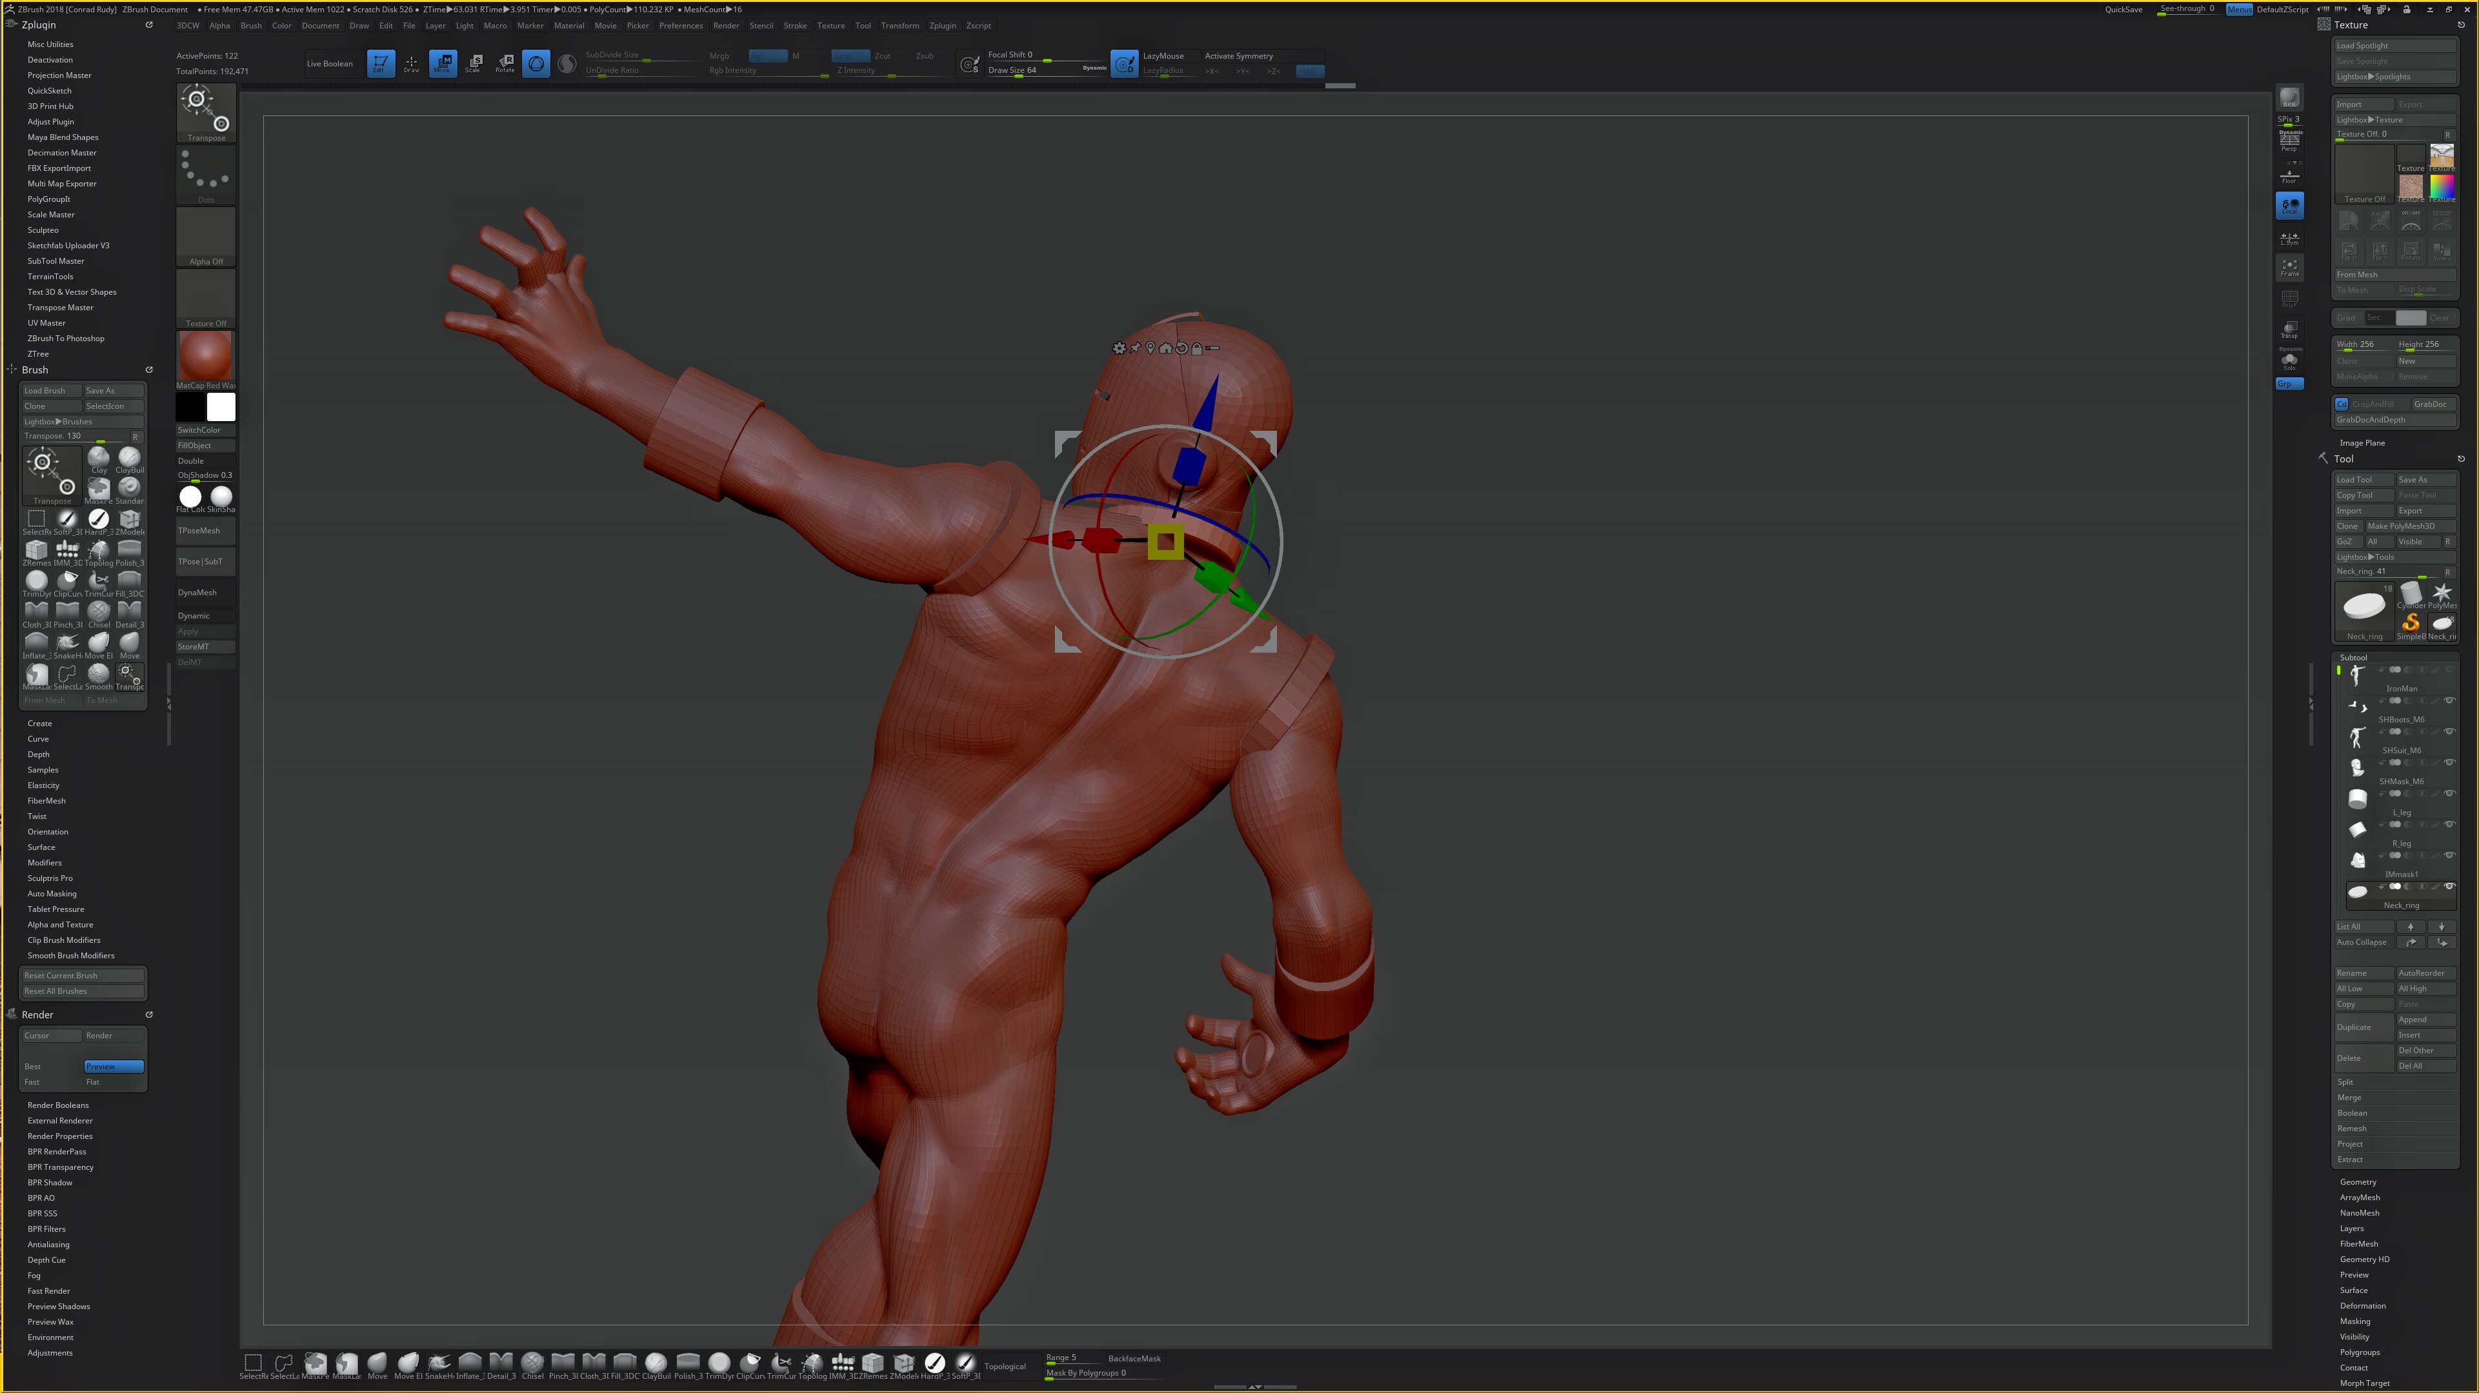Expand the Auto Masking brush section
The width and height of the screenshot is (2479, 1393).
coord(52,894)
